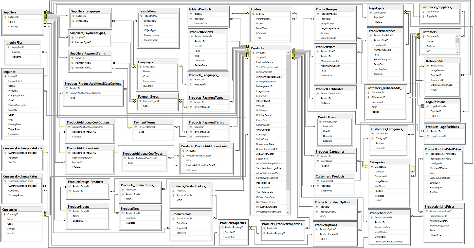
Task: Select the ReviewDate column in ProductReviews
Action: [x=208, y=65]
